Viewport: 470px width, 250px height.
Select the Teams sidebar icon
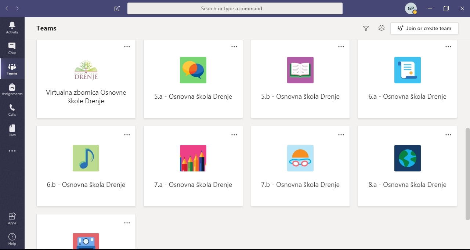pos(12,69)
